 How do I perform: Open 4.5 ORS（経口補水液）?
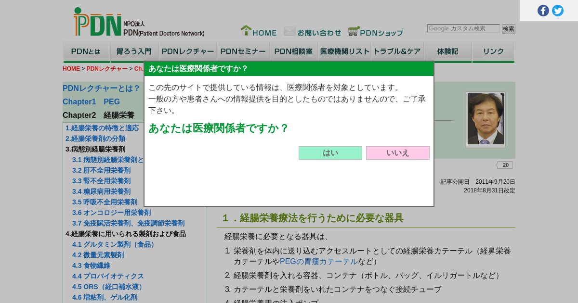point(108,287)
